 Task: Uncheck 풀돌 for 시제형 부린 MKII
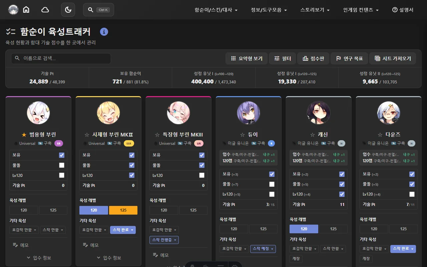(x=132, y=165)
